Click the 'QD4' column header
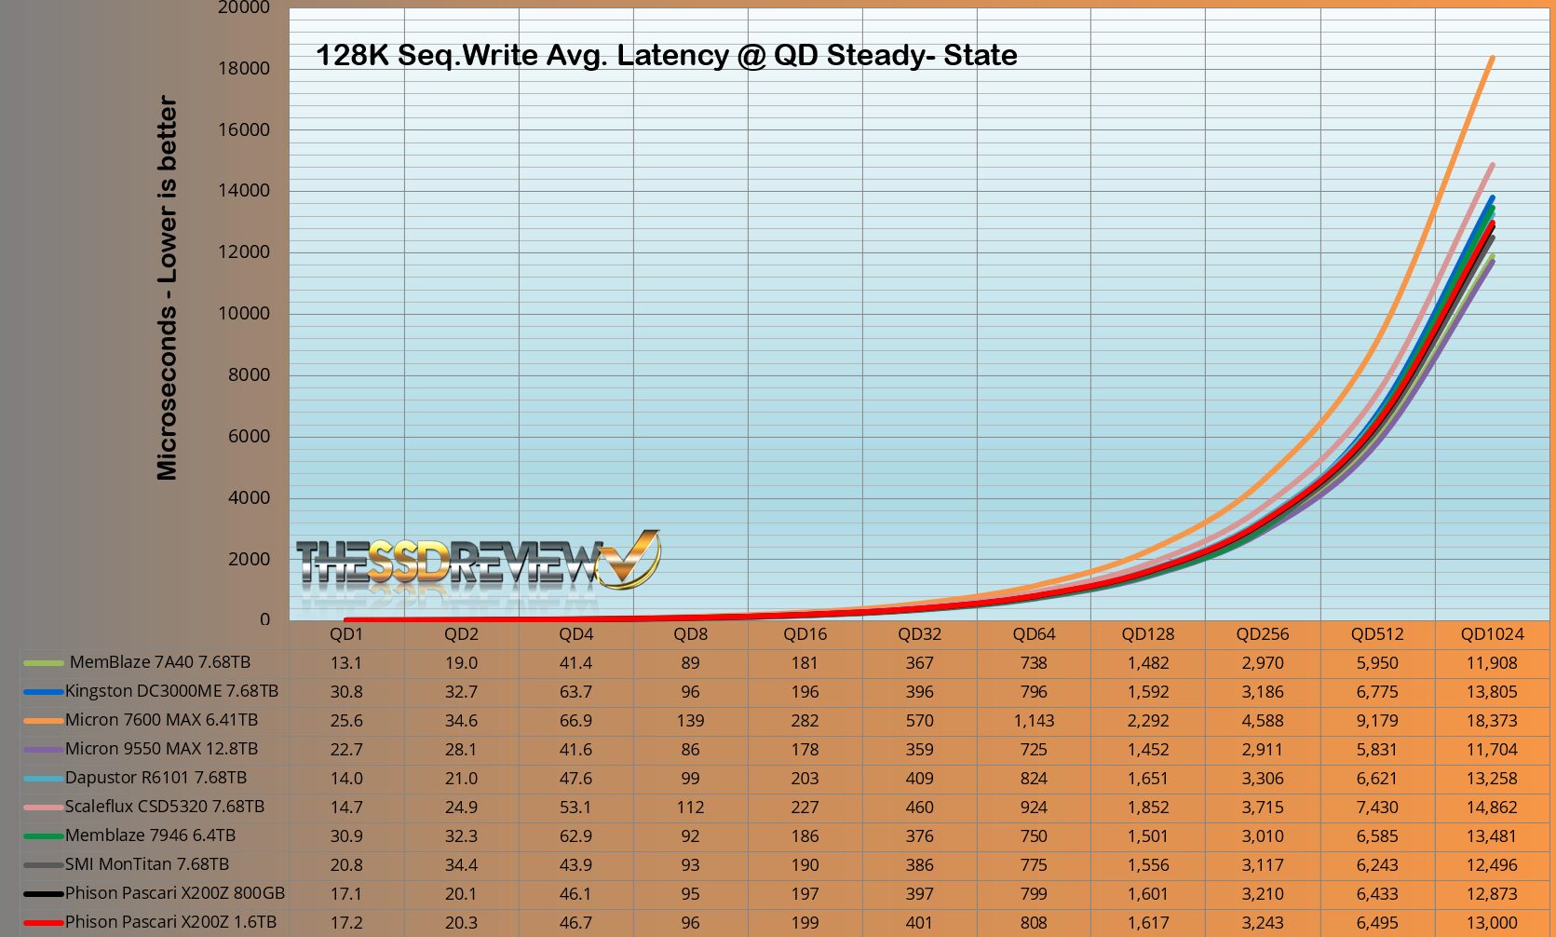This screenshot has height=937, width=1556. pos(575,634)
